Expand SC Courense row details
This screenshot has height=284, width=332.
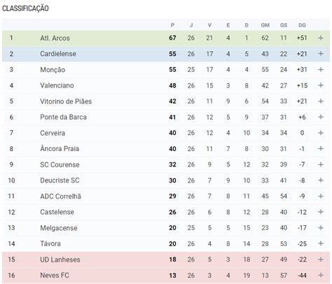tap(321, 164)
